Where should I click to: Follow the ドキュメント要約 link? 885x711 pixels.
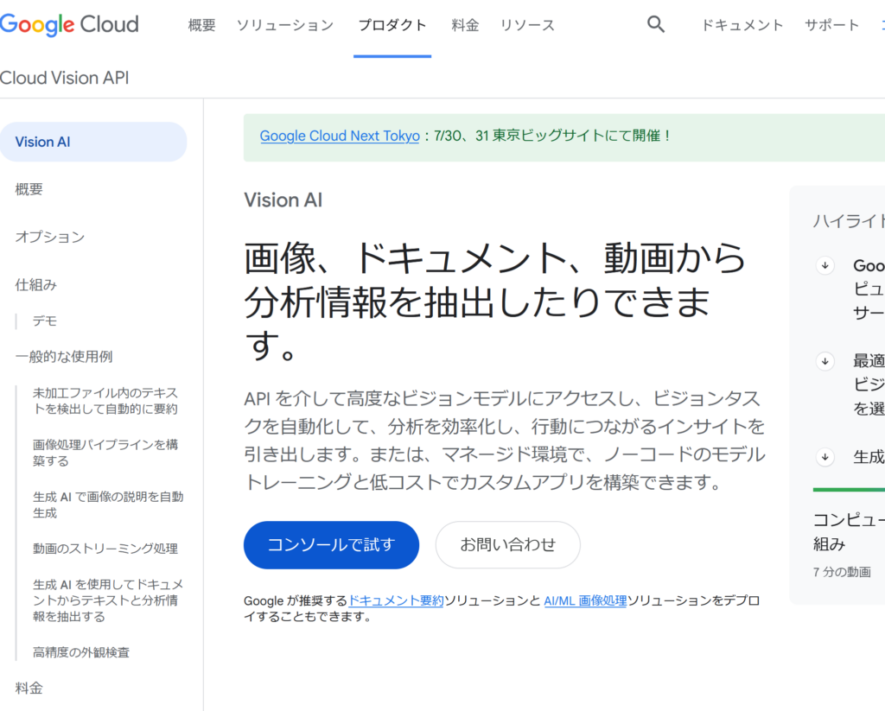point(396,600)
